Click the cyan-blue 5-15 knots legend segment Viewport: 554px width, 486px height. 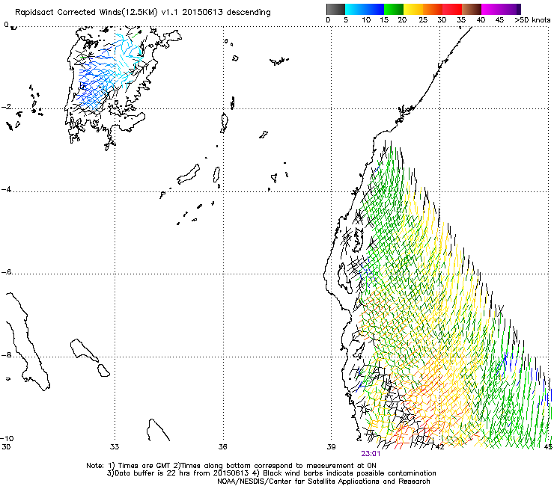[365, 9]
